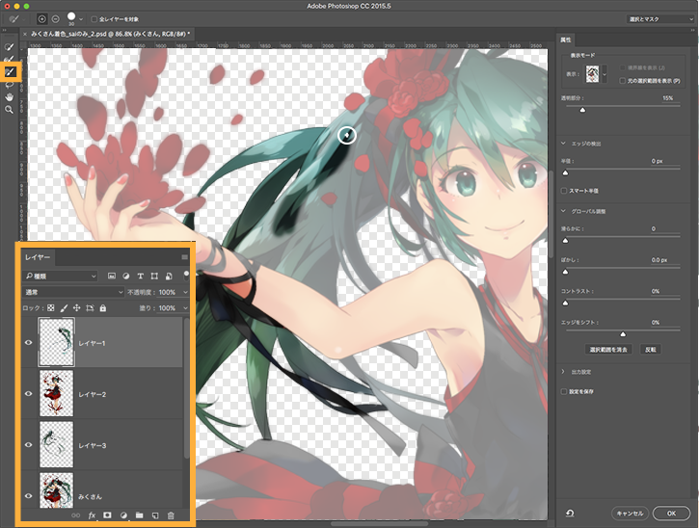Click the add layer mask icon
This screenshot has height=528, width=699.
tap(107, 515)
